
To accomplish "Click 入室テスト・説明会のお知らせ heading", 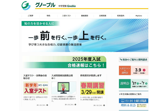I will [35, 77].
